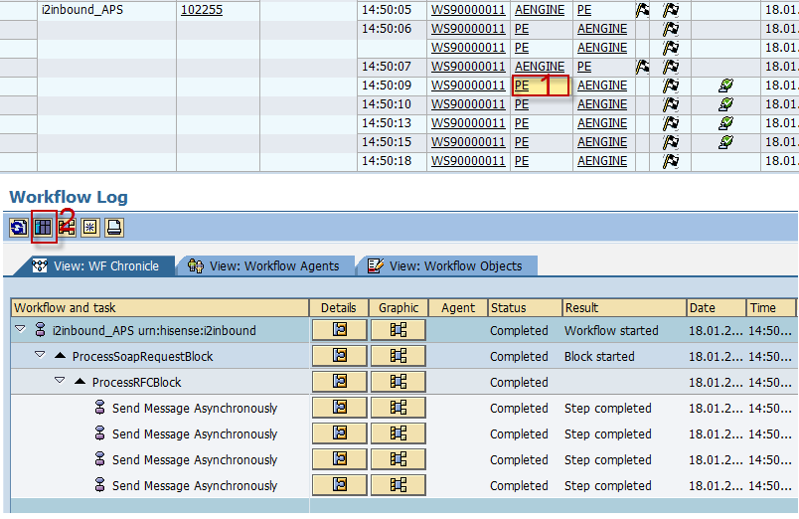The height and width of the screenshot is (519, 799).
Task: Click the Details column header
Action: (339, 308)
